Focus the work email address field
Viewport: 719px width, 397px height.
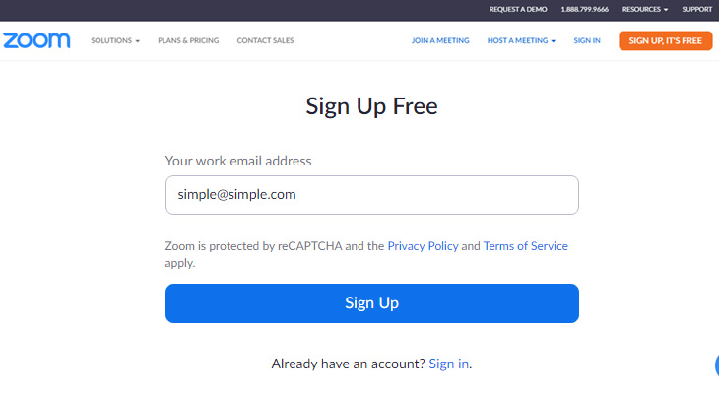coord(371,195)
